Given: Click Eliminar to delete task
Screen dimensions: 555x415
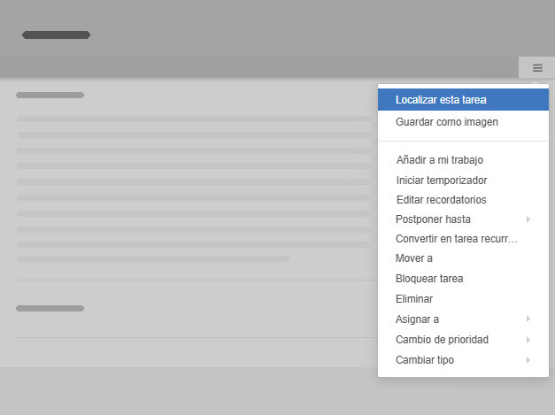Looking at the screenshot, I should 463,299.
